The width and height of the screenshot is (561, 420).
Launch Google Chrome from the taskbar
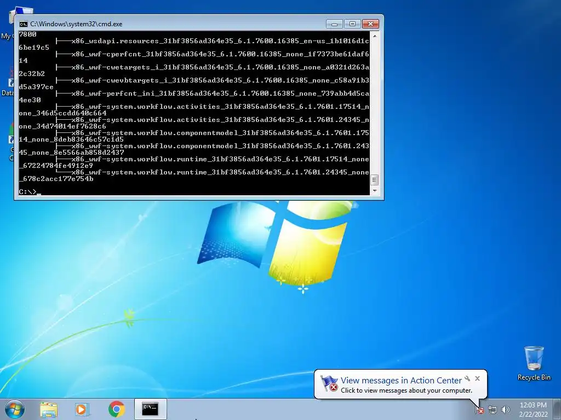tap(117, 409)
